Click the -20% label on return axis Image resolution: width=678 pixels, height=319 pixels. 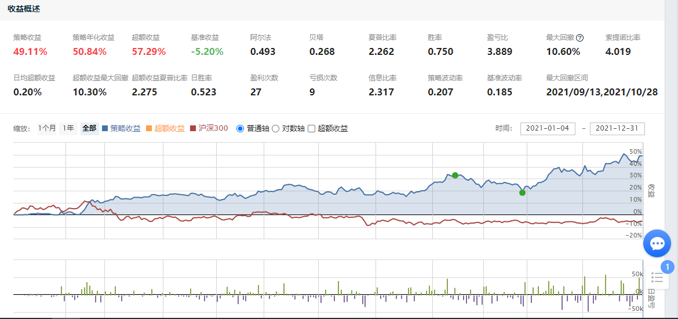[x=634, y=235]
